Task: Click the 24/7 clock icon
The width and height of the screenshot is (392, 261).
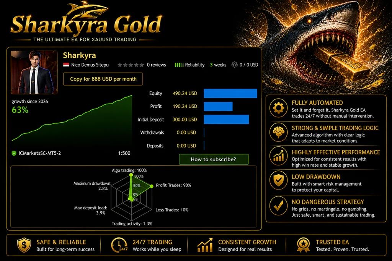Action: pos(119,245)
